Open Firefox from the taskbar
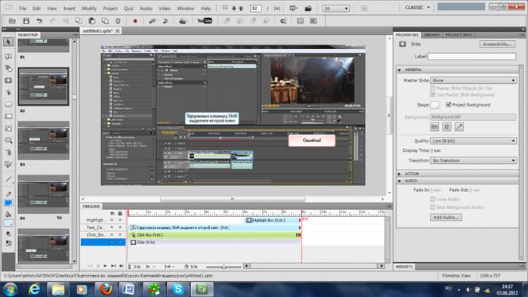The height and width of the screenshot is (297, 528). 106,289
